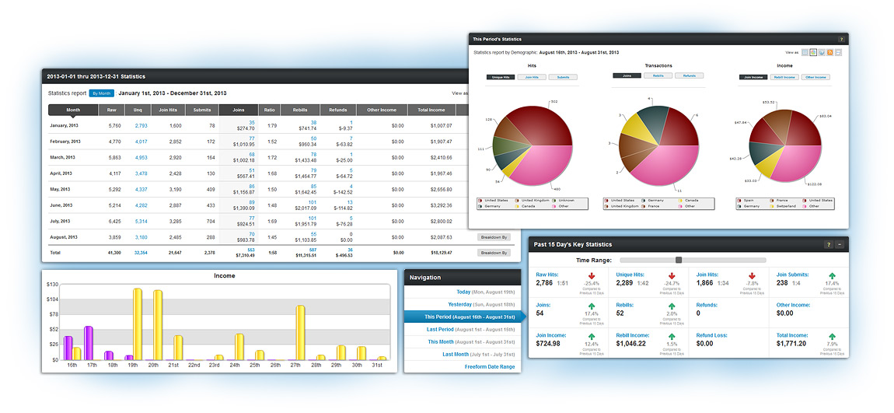The width and height of the screenshot is (894, 413).
Task: Click the Refund Loss label in key statistics
Action: (x=711, y=335)
